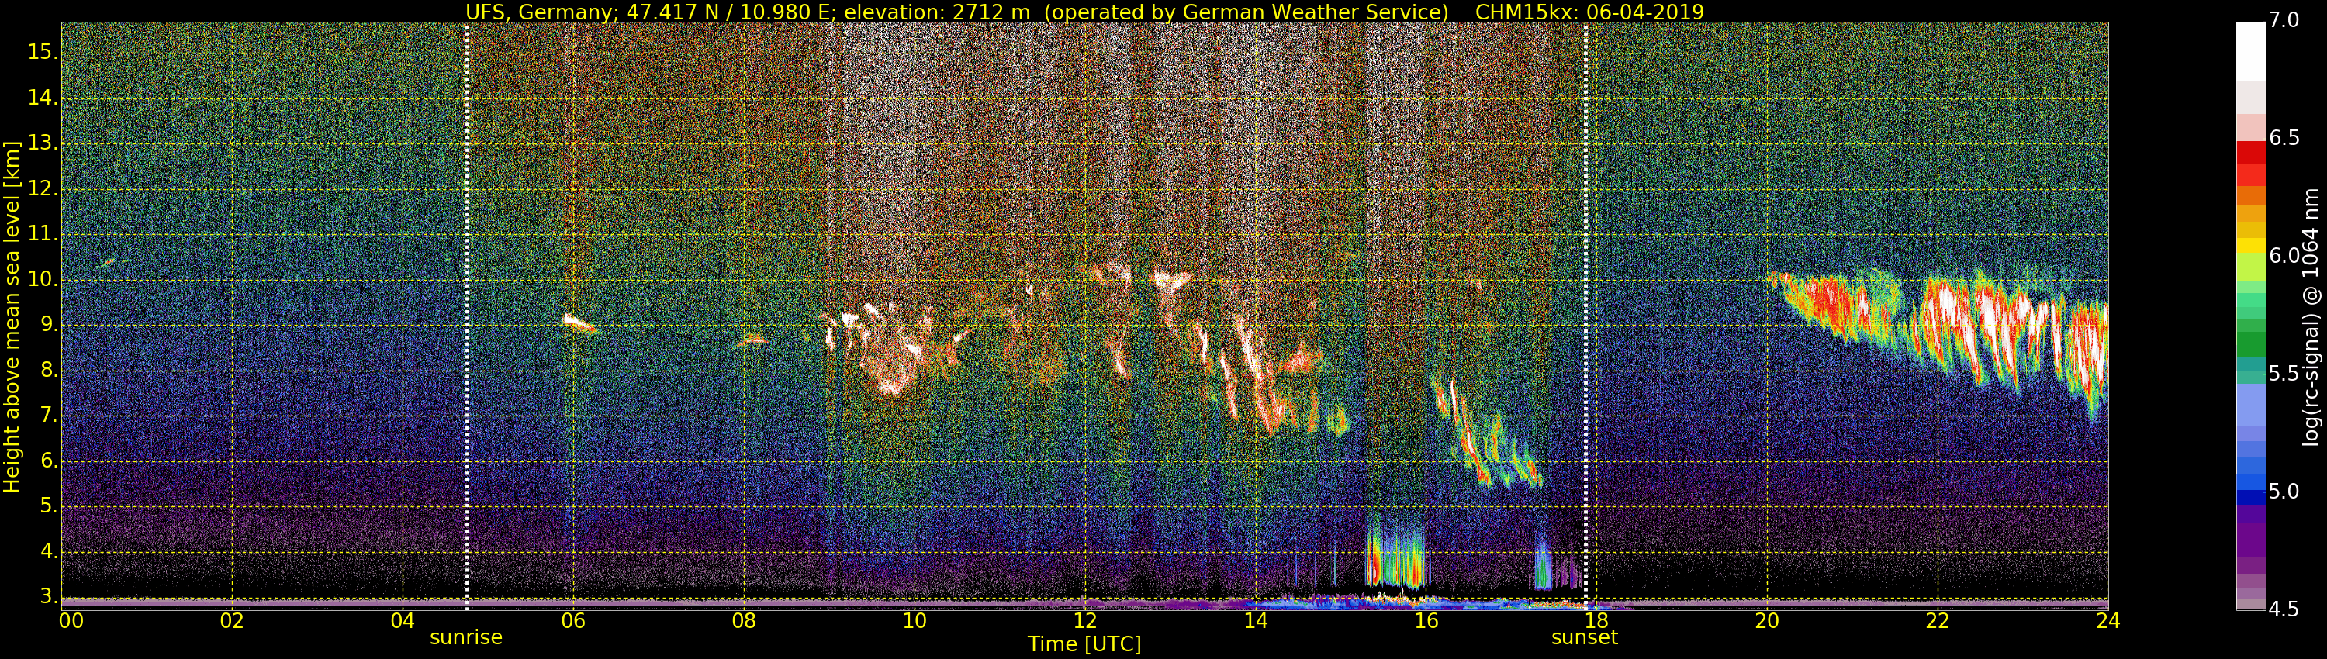Click height tick label '12.'
Screen dimensions: 2327x659
tap(43, 188)
